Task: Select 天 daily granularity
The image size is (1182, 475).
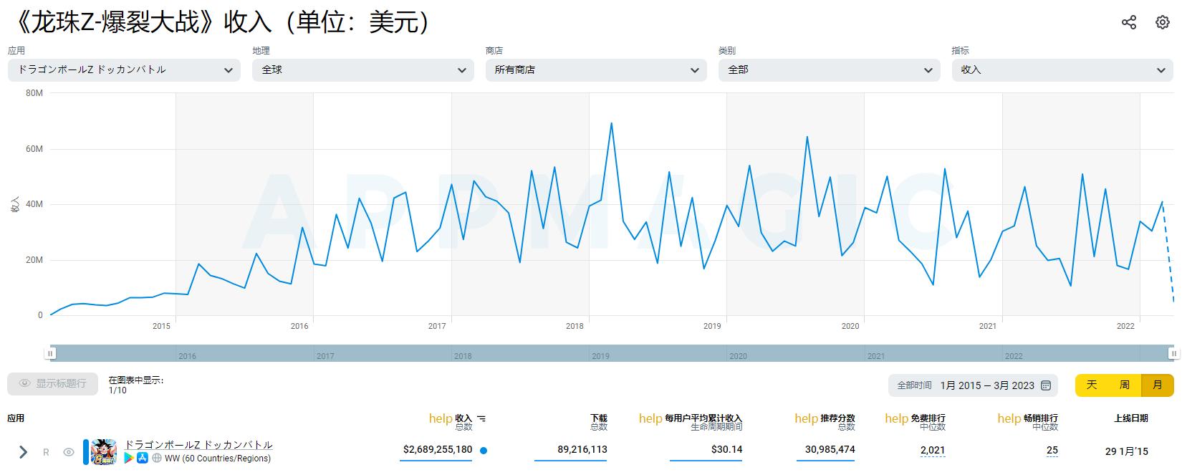Action: coord(1092,385)
